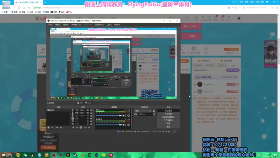This screenshot has height=158, width=280.
Task: Open OBS Help menu
Action: click(x=117, y=25)
